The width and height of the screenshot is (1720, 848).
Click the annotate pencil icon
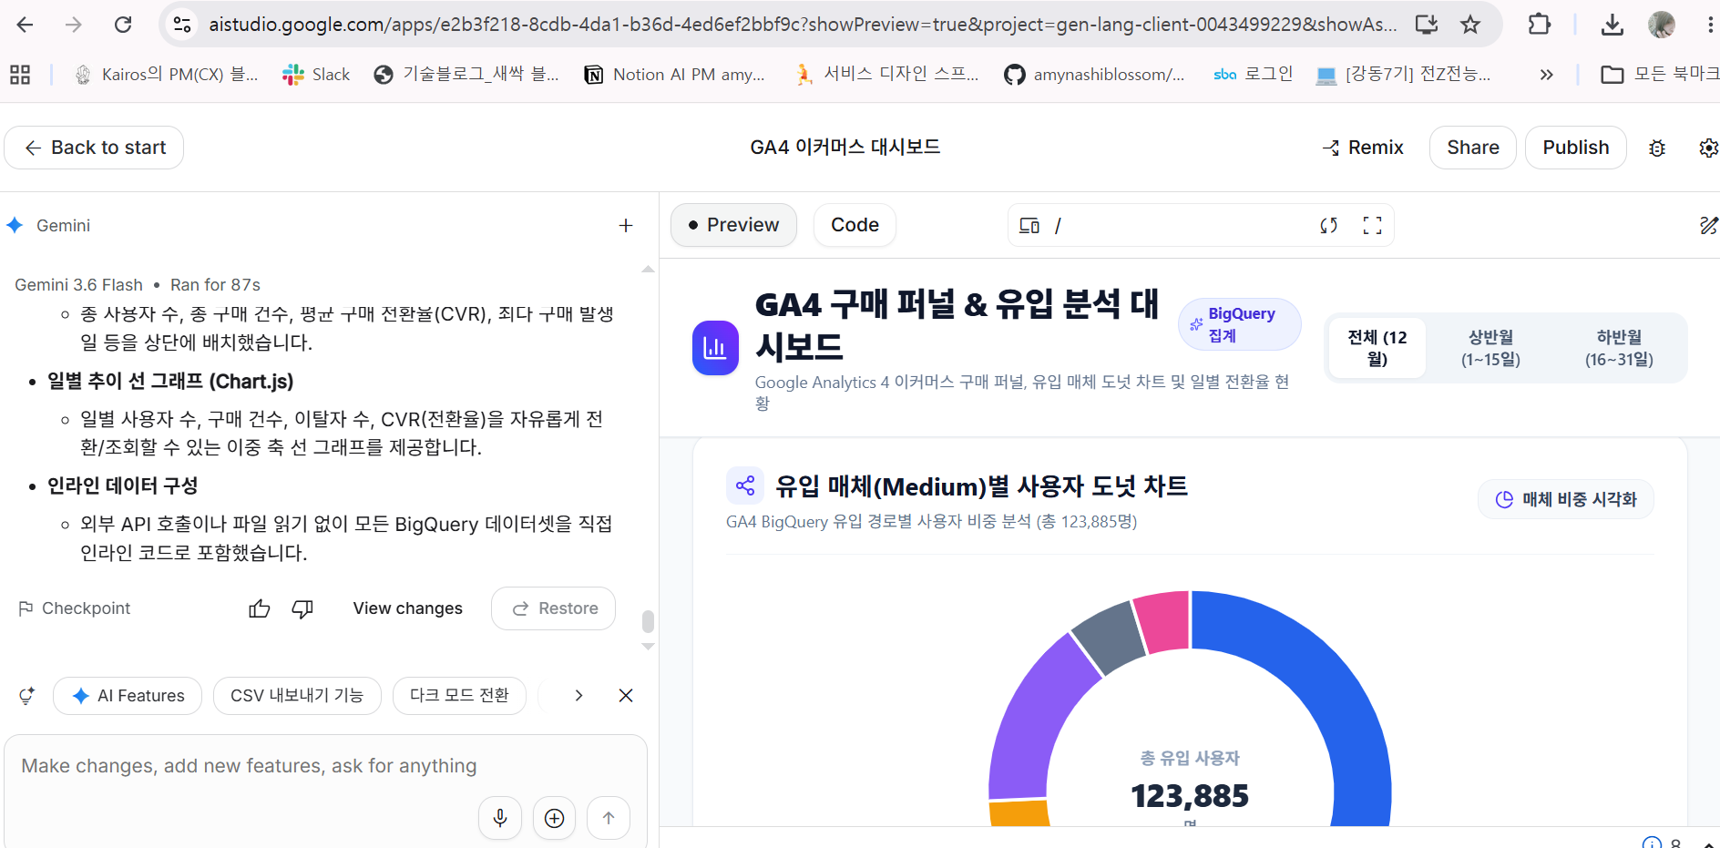point(1708,225)
